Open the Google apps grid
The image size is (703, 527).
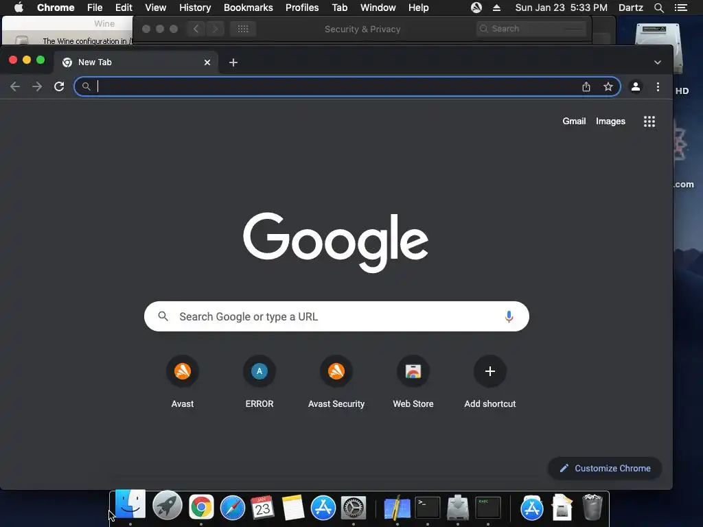click(649, 121)
